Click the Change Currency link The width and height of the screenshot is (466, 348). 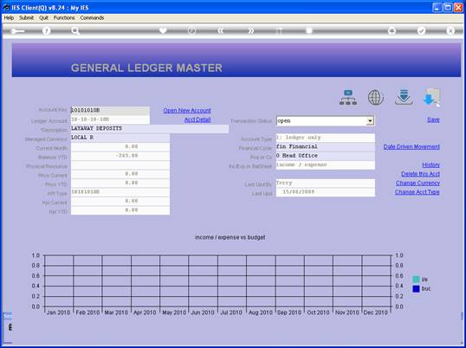click(417, 183)
